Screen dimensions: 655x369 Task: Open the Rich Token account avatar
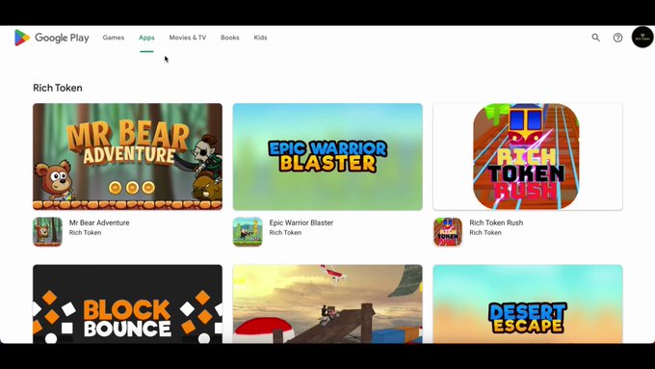pyautogui.click(x=642, y=38)
